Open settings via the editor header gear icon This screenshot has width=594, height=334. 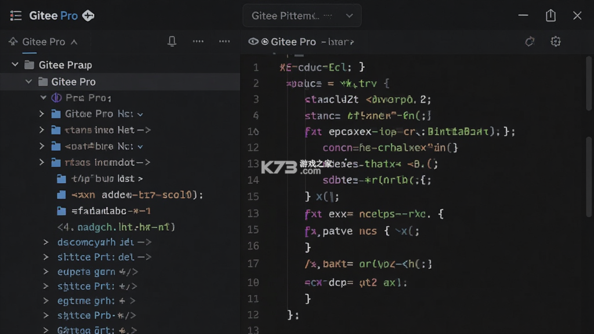click(x=556, y=41)
